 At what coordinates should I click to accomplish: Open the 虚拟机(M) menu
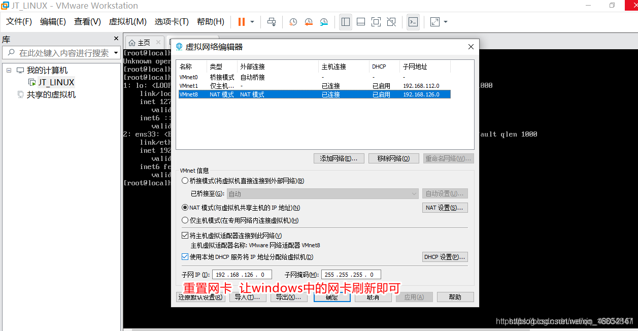pos(127,22)
